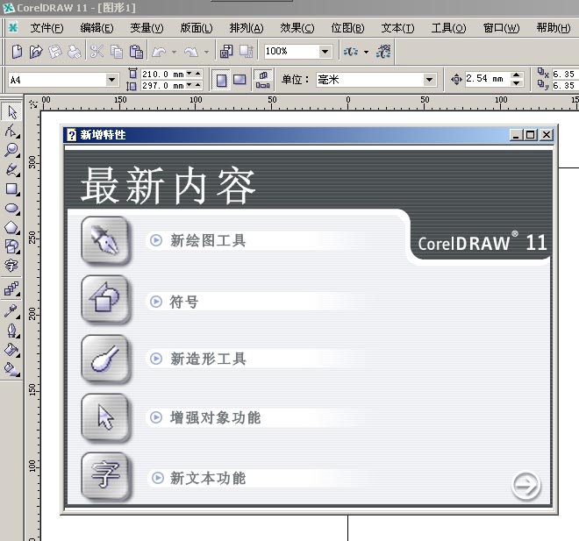This screenshot has height=541, width=579.
Task: Select the Pick tool in the toolbox
Action: point(11,112)
